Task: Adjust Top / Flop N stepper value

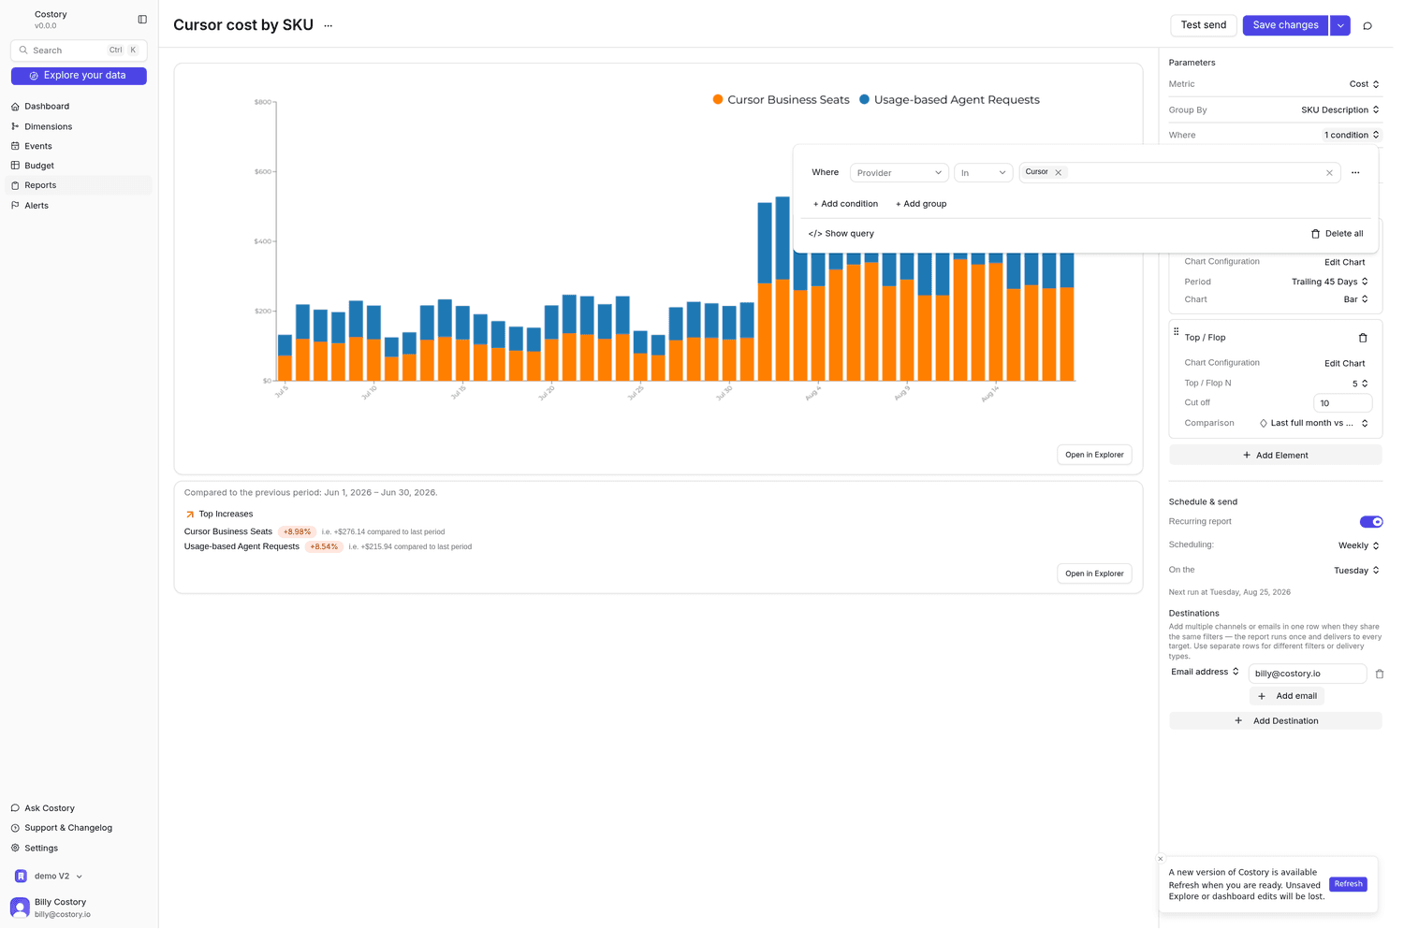Action: point(1360,384)
